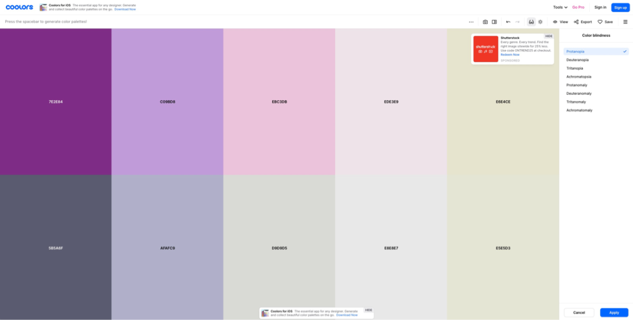The height and width of the screenshot is (320, 633).
Task: Open the three-dot more options menu
Action: [x=471, y=22]
